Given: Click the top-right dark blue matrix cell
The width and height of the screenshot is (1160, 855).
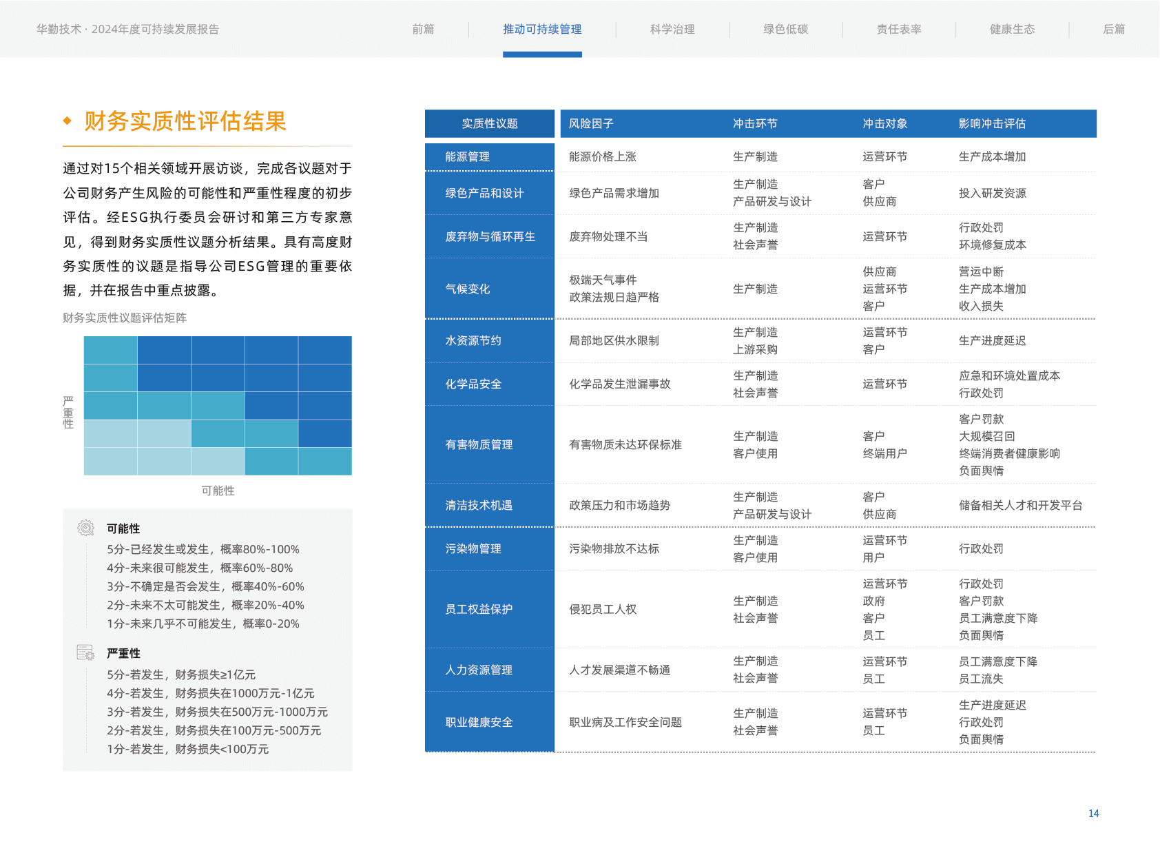Looking at the screenshot, I should [325, 350].
